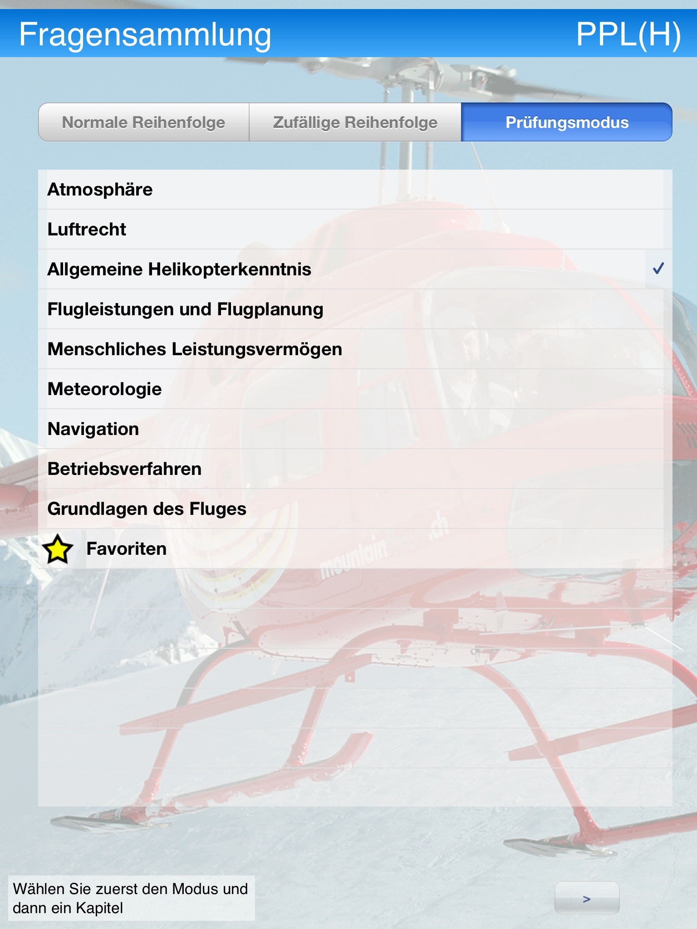Activate the Prüfungsmodus tab

pos(567,122)
